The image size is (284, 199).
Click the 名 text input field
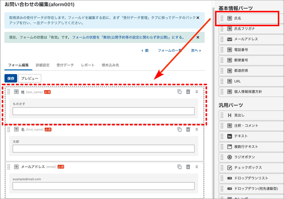coord(103,148)
